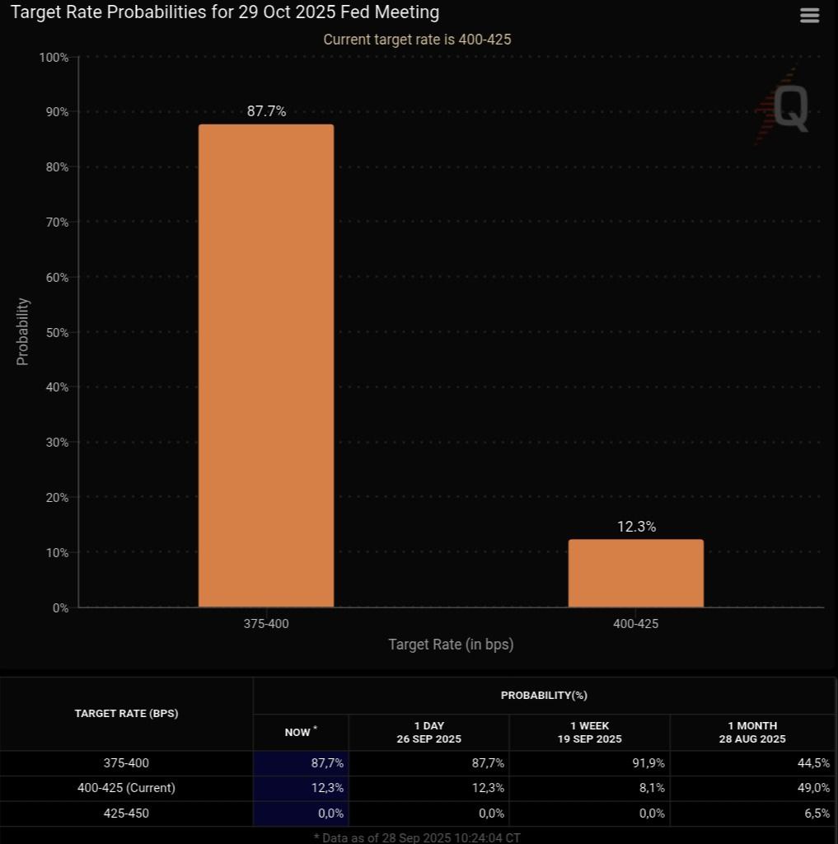Select the '1 DAY 26 SEP 2025' column header
Screen dimensions: 838x844
[428, 732]
